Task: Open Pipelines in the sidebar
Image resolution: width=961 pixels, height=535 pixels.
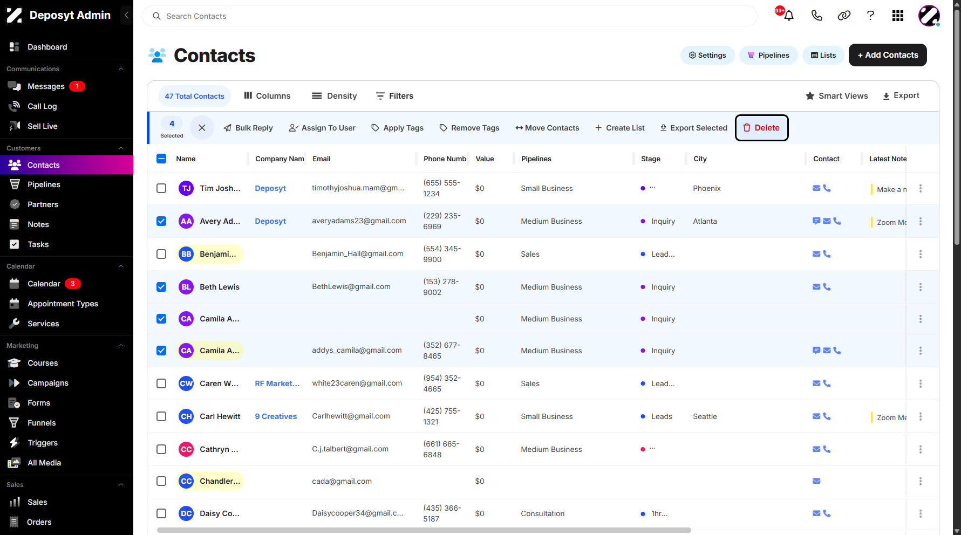Action: coord(44,184)
